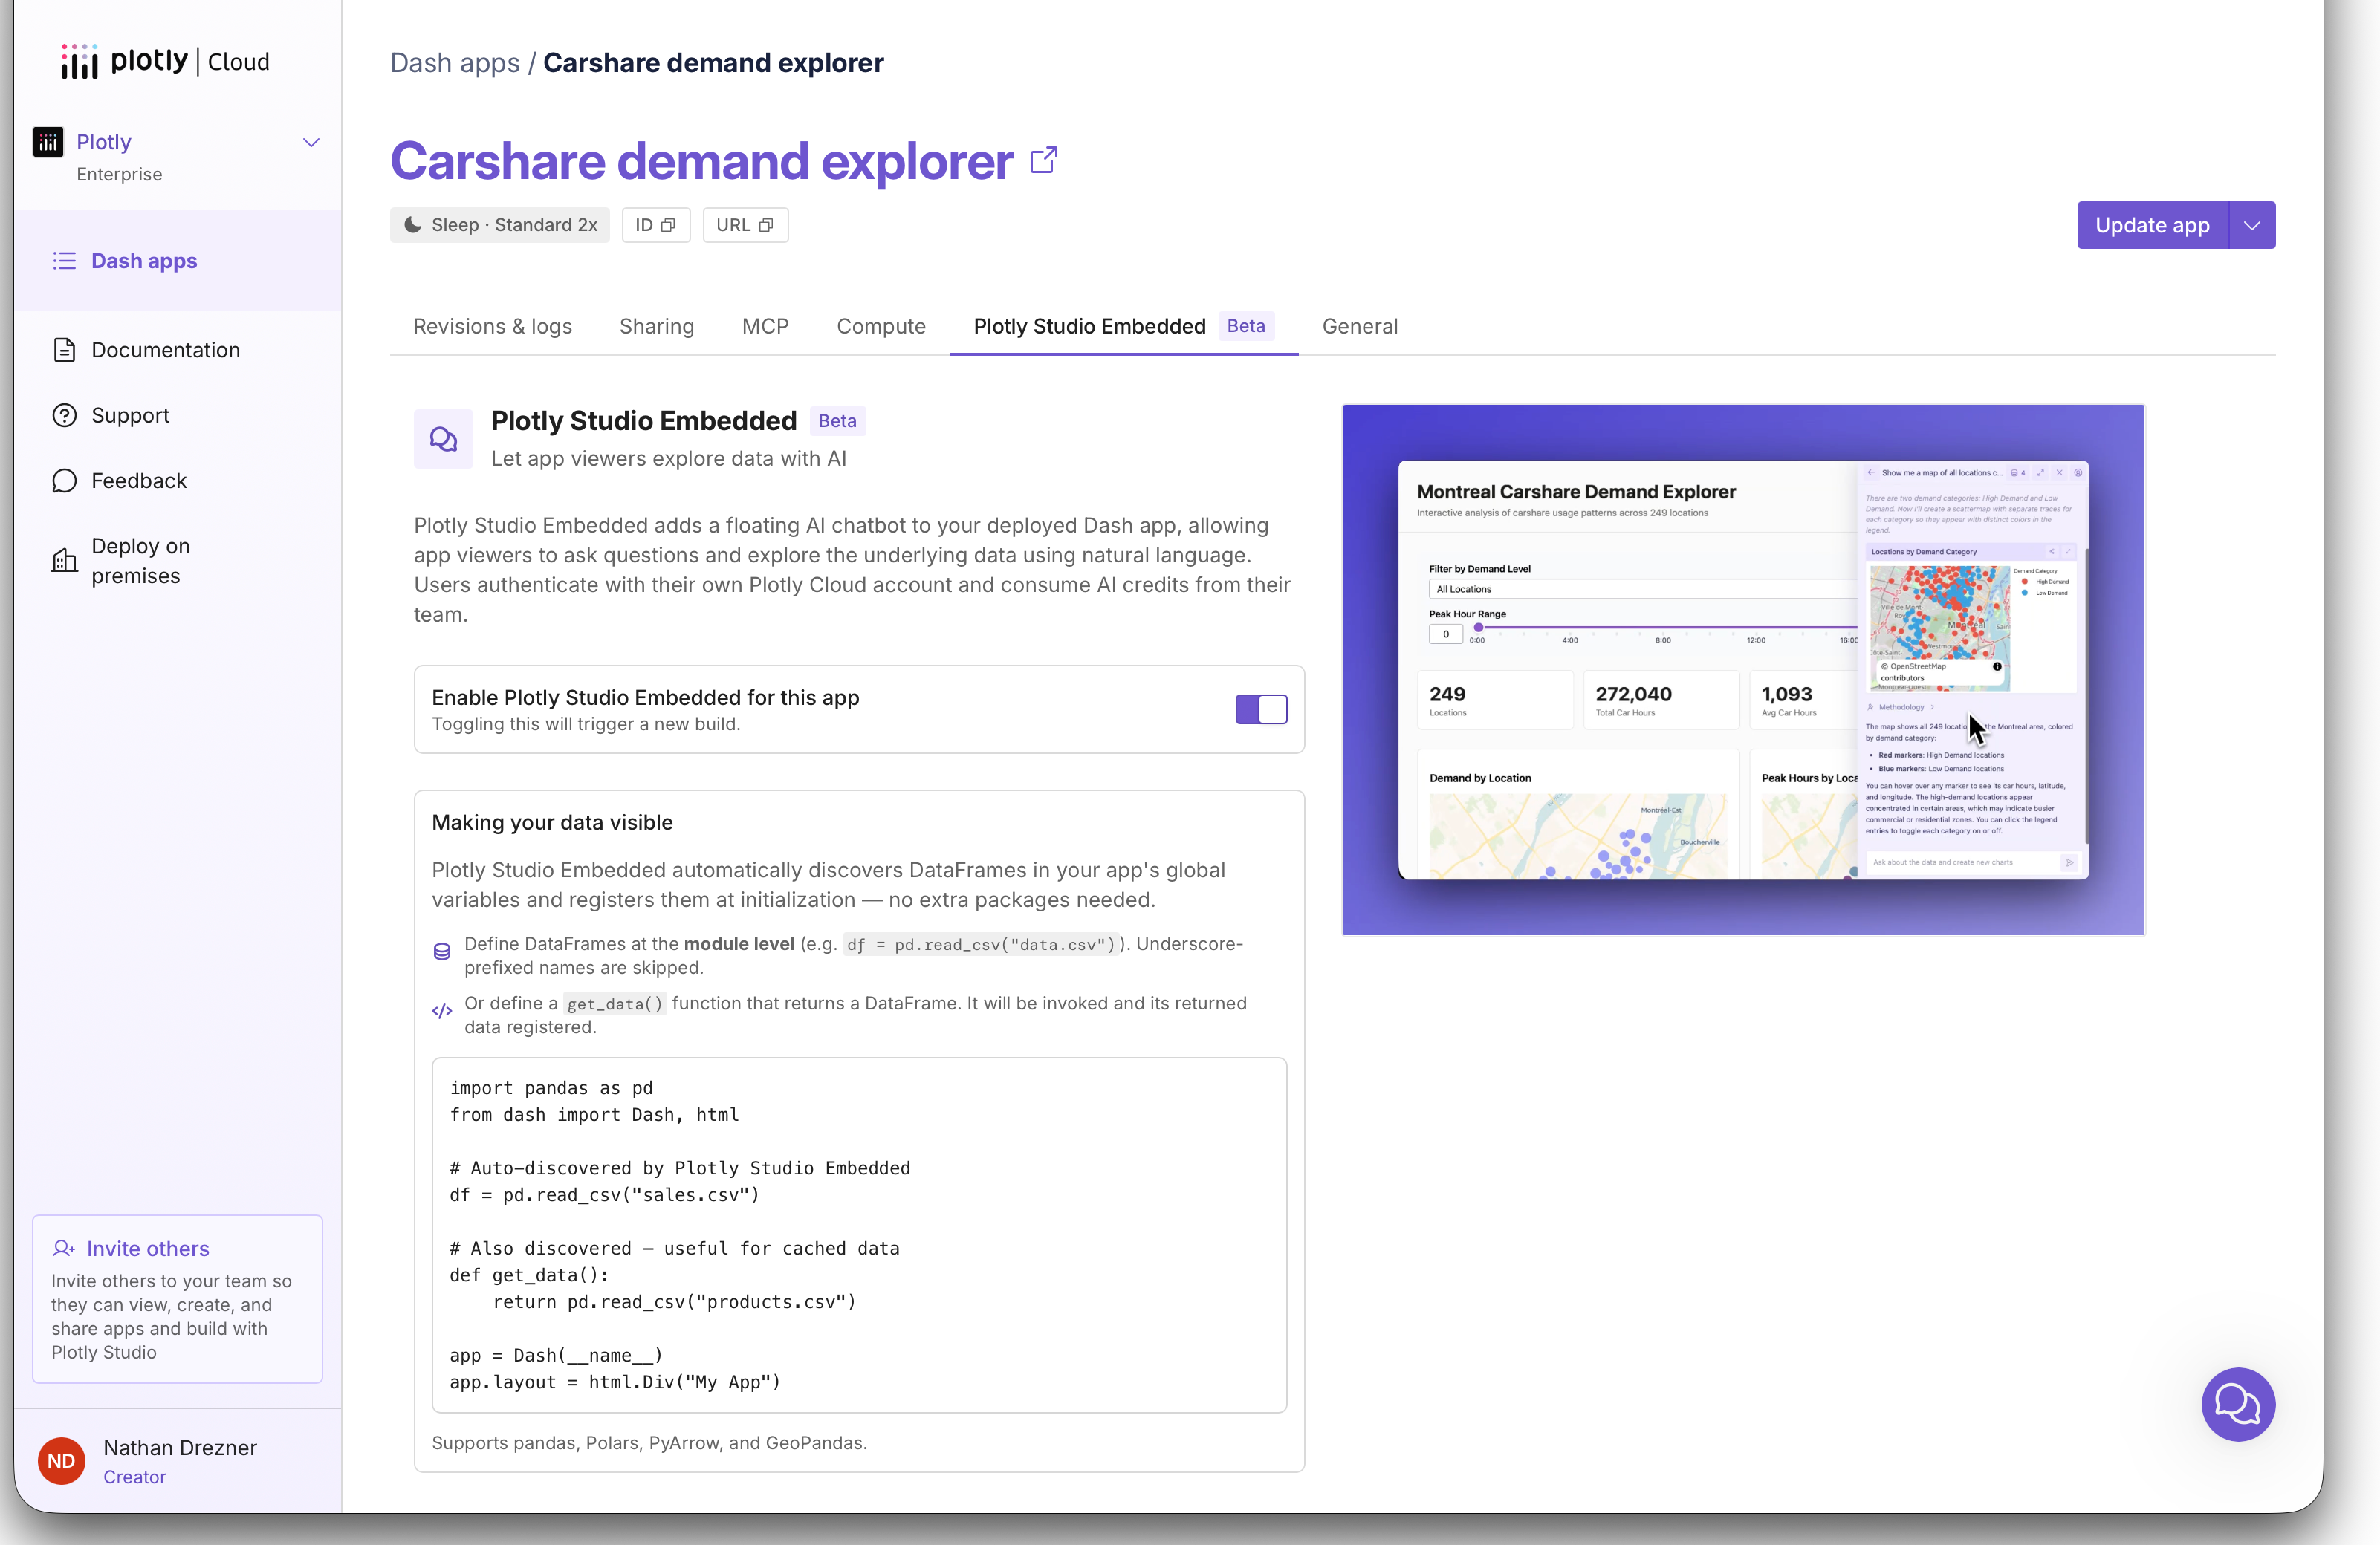The height and width of the screenshot is (1545, 2380).
Task: Click the 'Making your data visible' heading
Action: tap(552, 822)
